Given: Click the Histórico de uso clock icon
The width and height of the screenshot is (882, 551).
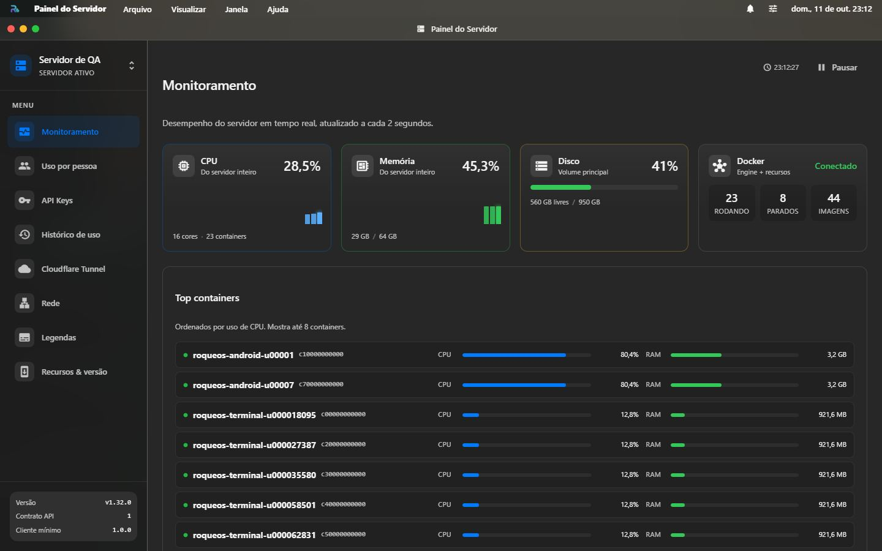Looking at the screenshot, I should click(x=24, y=234).
